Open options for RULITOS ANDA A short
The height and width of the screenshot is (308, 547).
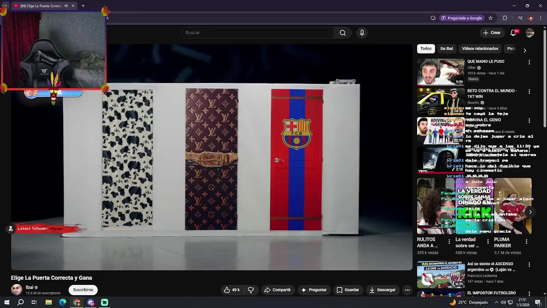tap(449, 242)
